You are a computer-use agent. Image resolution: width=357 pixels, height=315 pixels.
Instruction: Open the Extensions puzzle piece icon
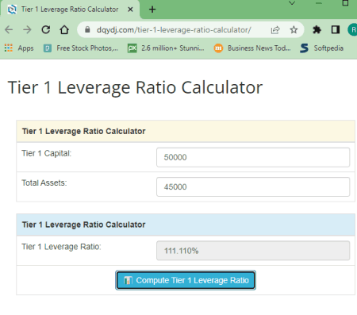317,29
